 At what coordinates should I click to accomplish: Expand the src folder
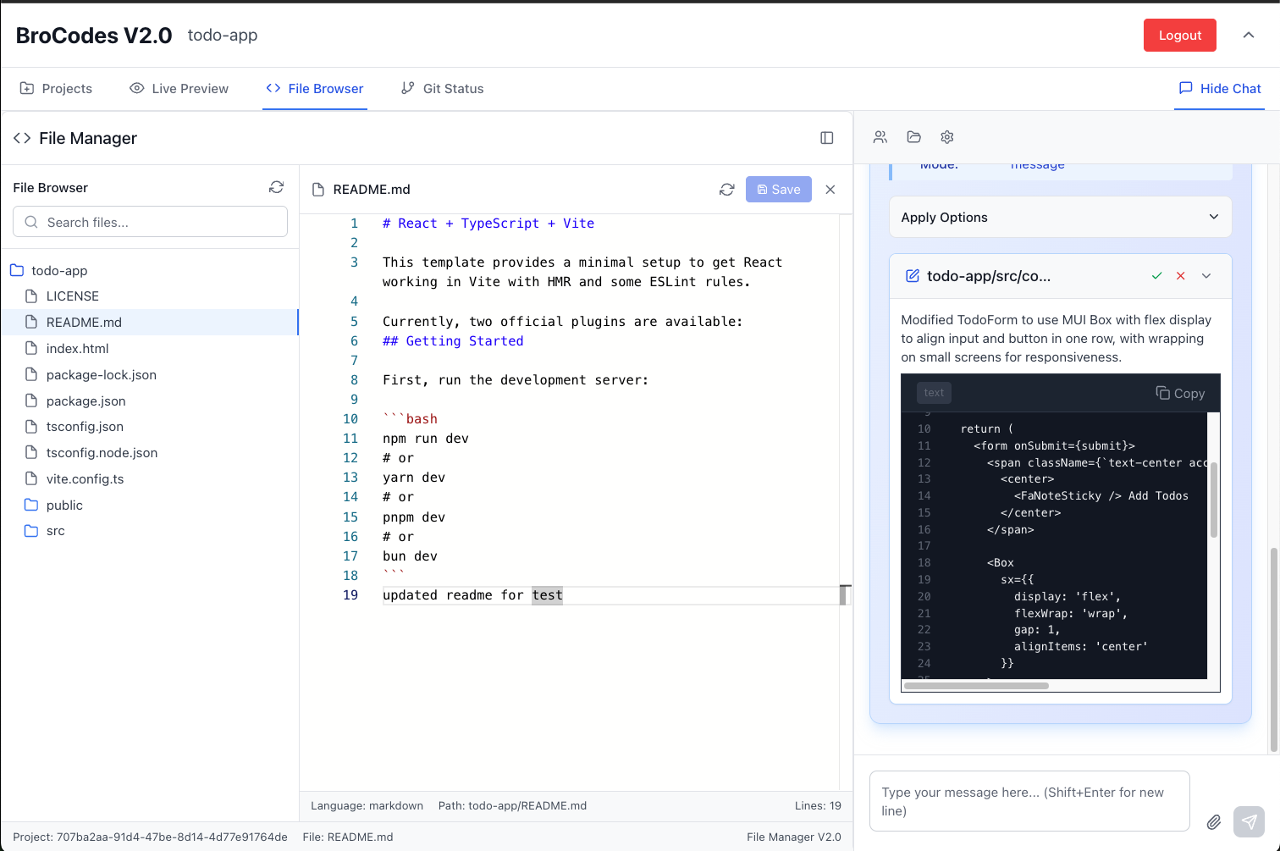click(x=149, y=531)
